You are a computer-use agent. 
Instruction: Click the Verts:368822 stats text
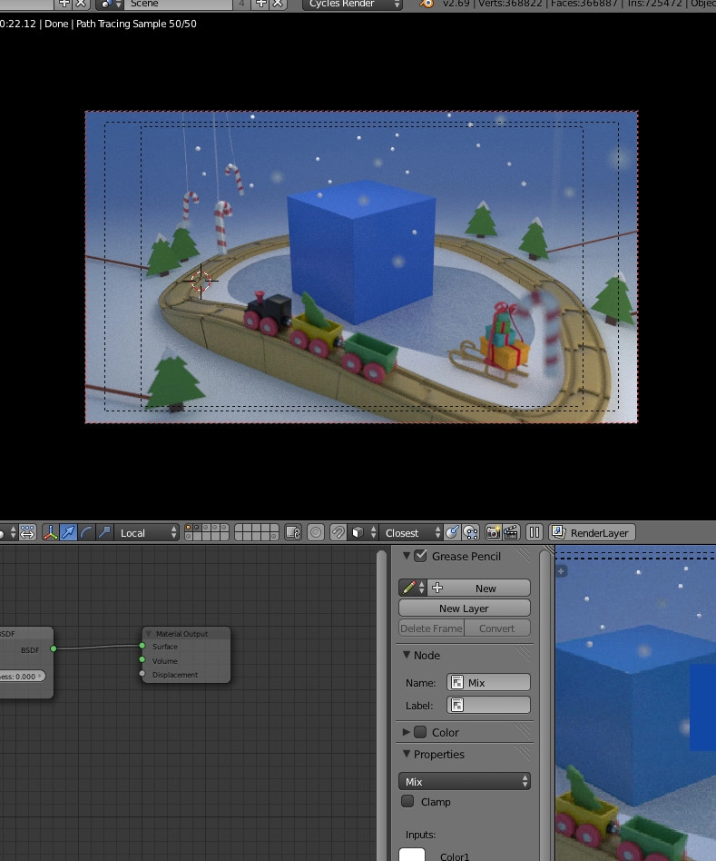510,4
